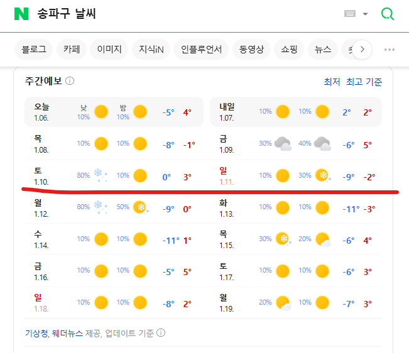The height and width of the screenshot is (353, 409).
Task: Click Monday 1.19. daytime partly cloudy icon
Action: pos(283,303)
